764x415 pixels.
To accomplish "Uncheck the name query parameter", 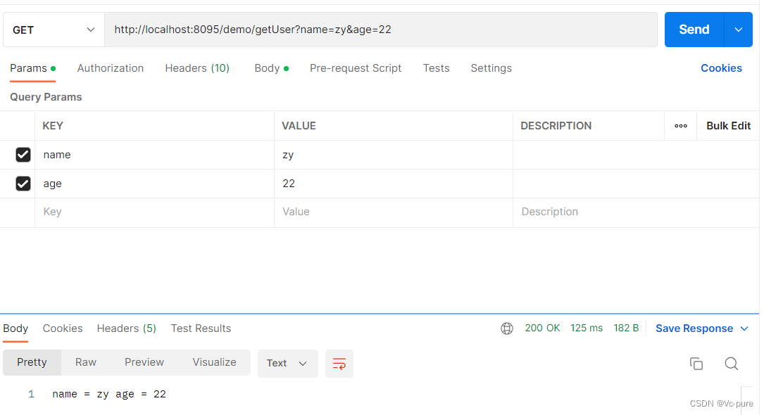I will (23, 154).
